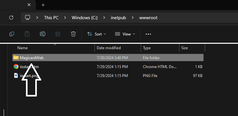Open the View dropdown menu
The width and height of the screenshot is (238, 116).
click(125, 34)
